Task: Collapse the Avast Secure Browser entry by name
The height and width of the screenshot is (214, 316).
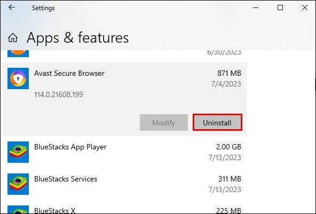Action: pos(69,73)
